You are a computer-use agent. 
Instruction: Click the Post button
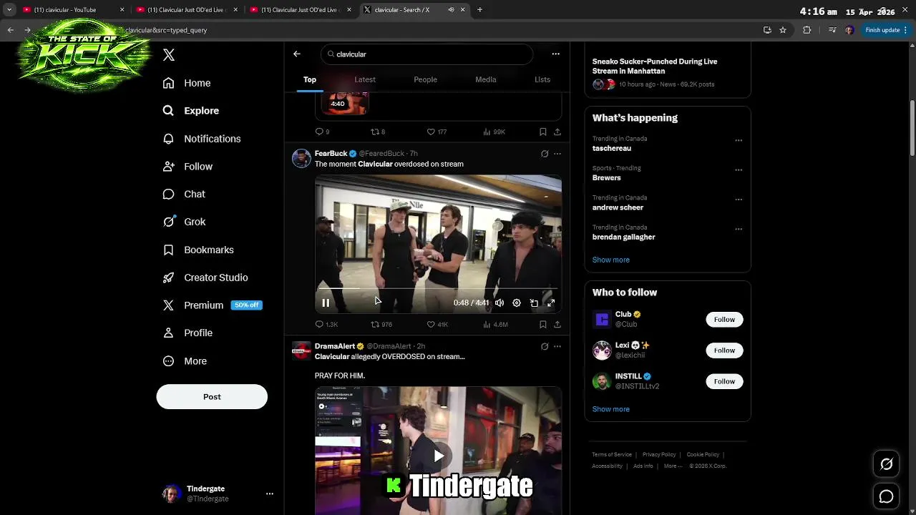(212, 397)
